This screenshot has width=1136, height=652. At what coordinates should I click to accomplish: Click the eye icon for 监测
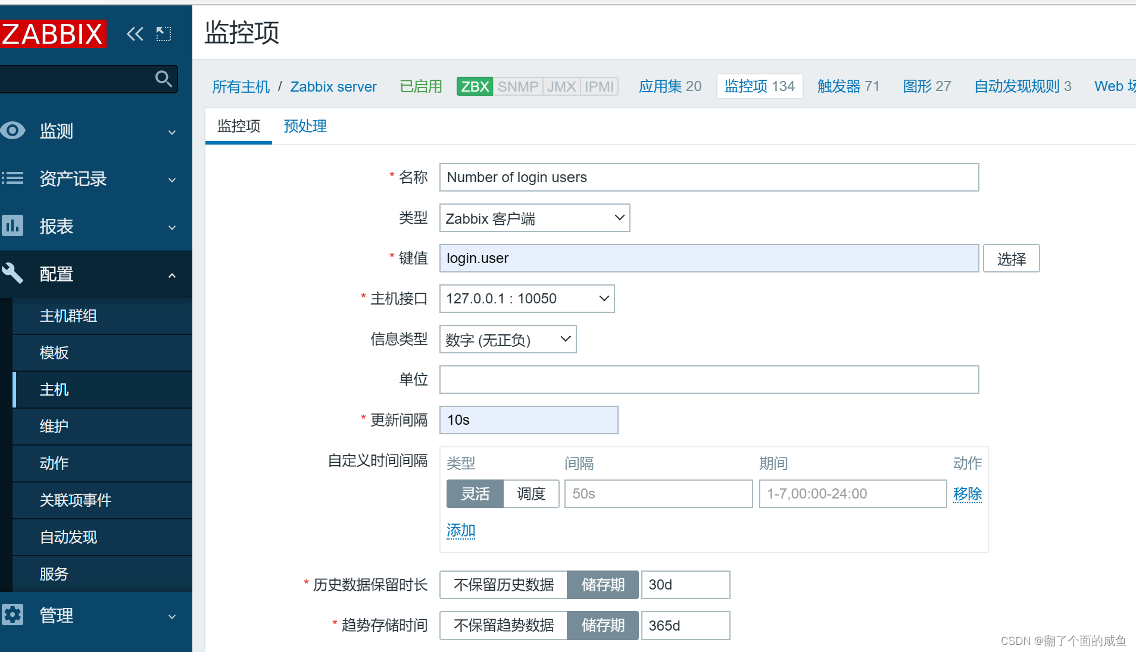13,130
